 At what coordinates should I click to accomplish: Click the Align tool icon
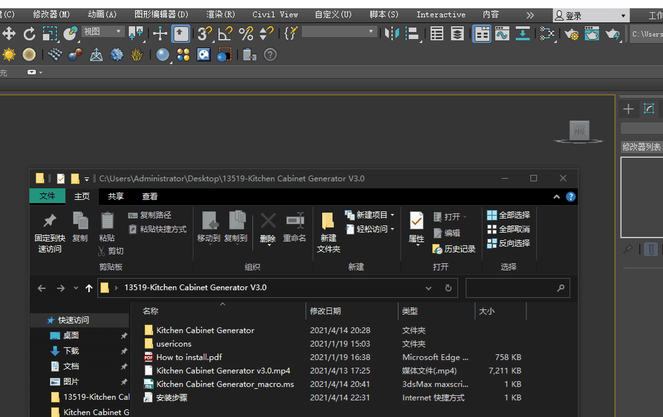pyautogui.click(x=412, y=33)
